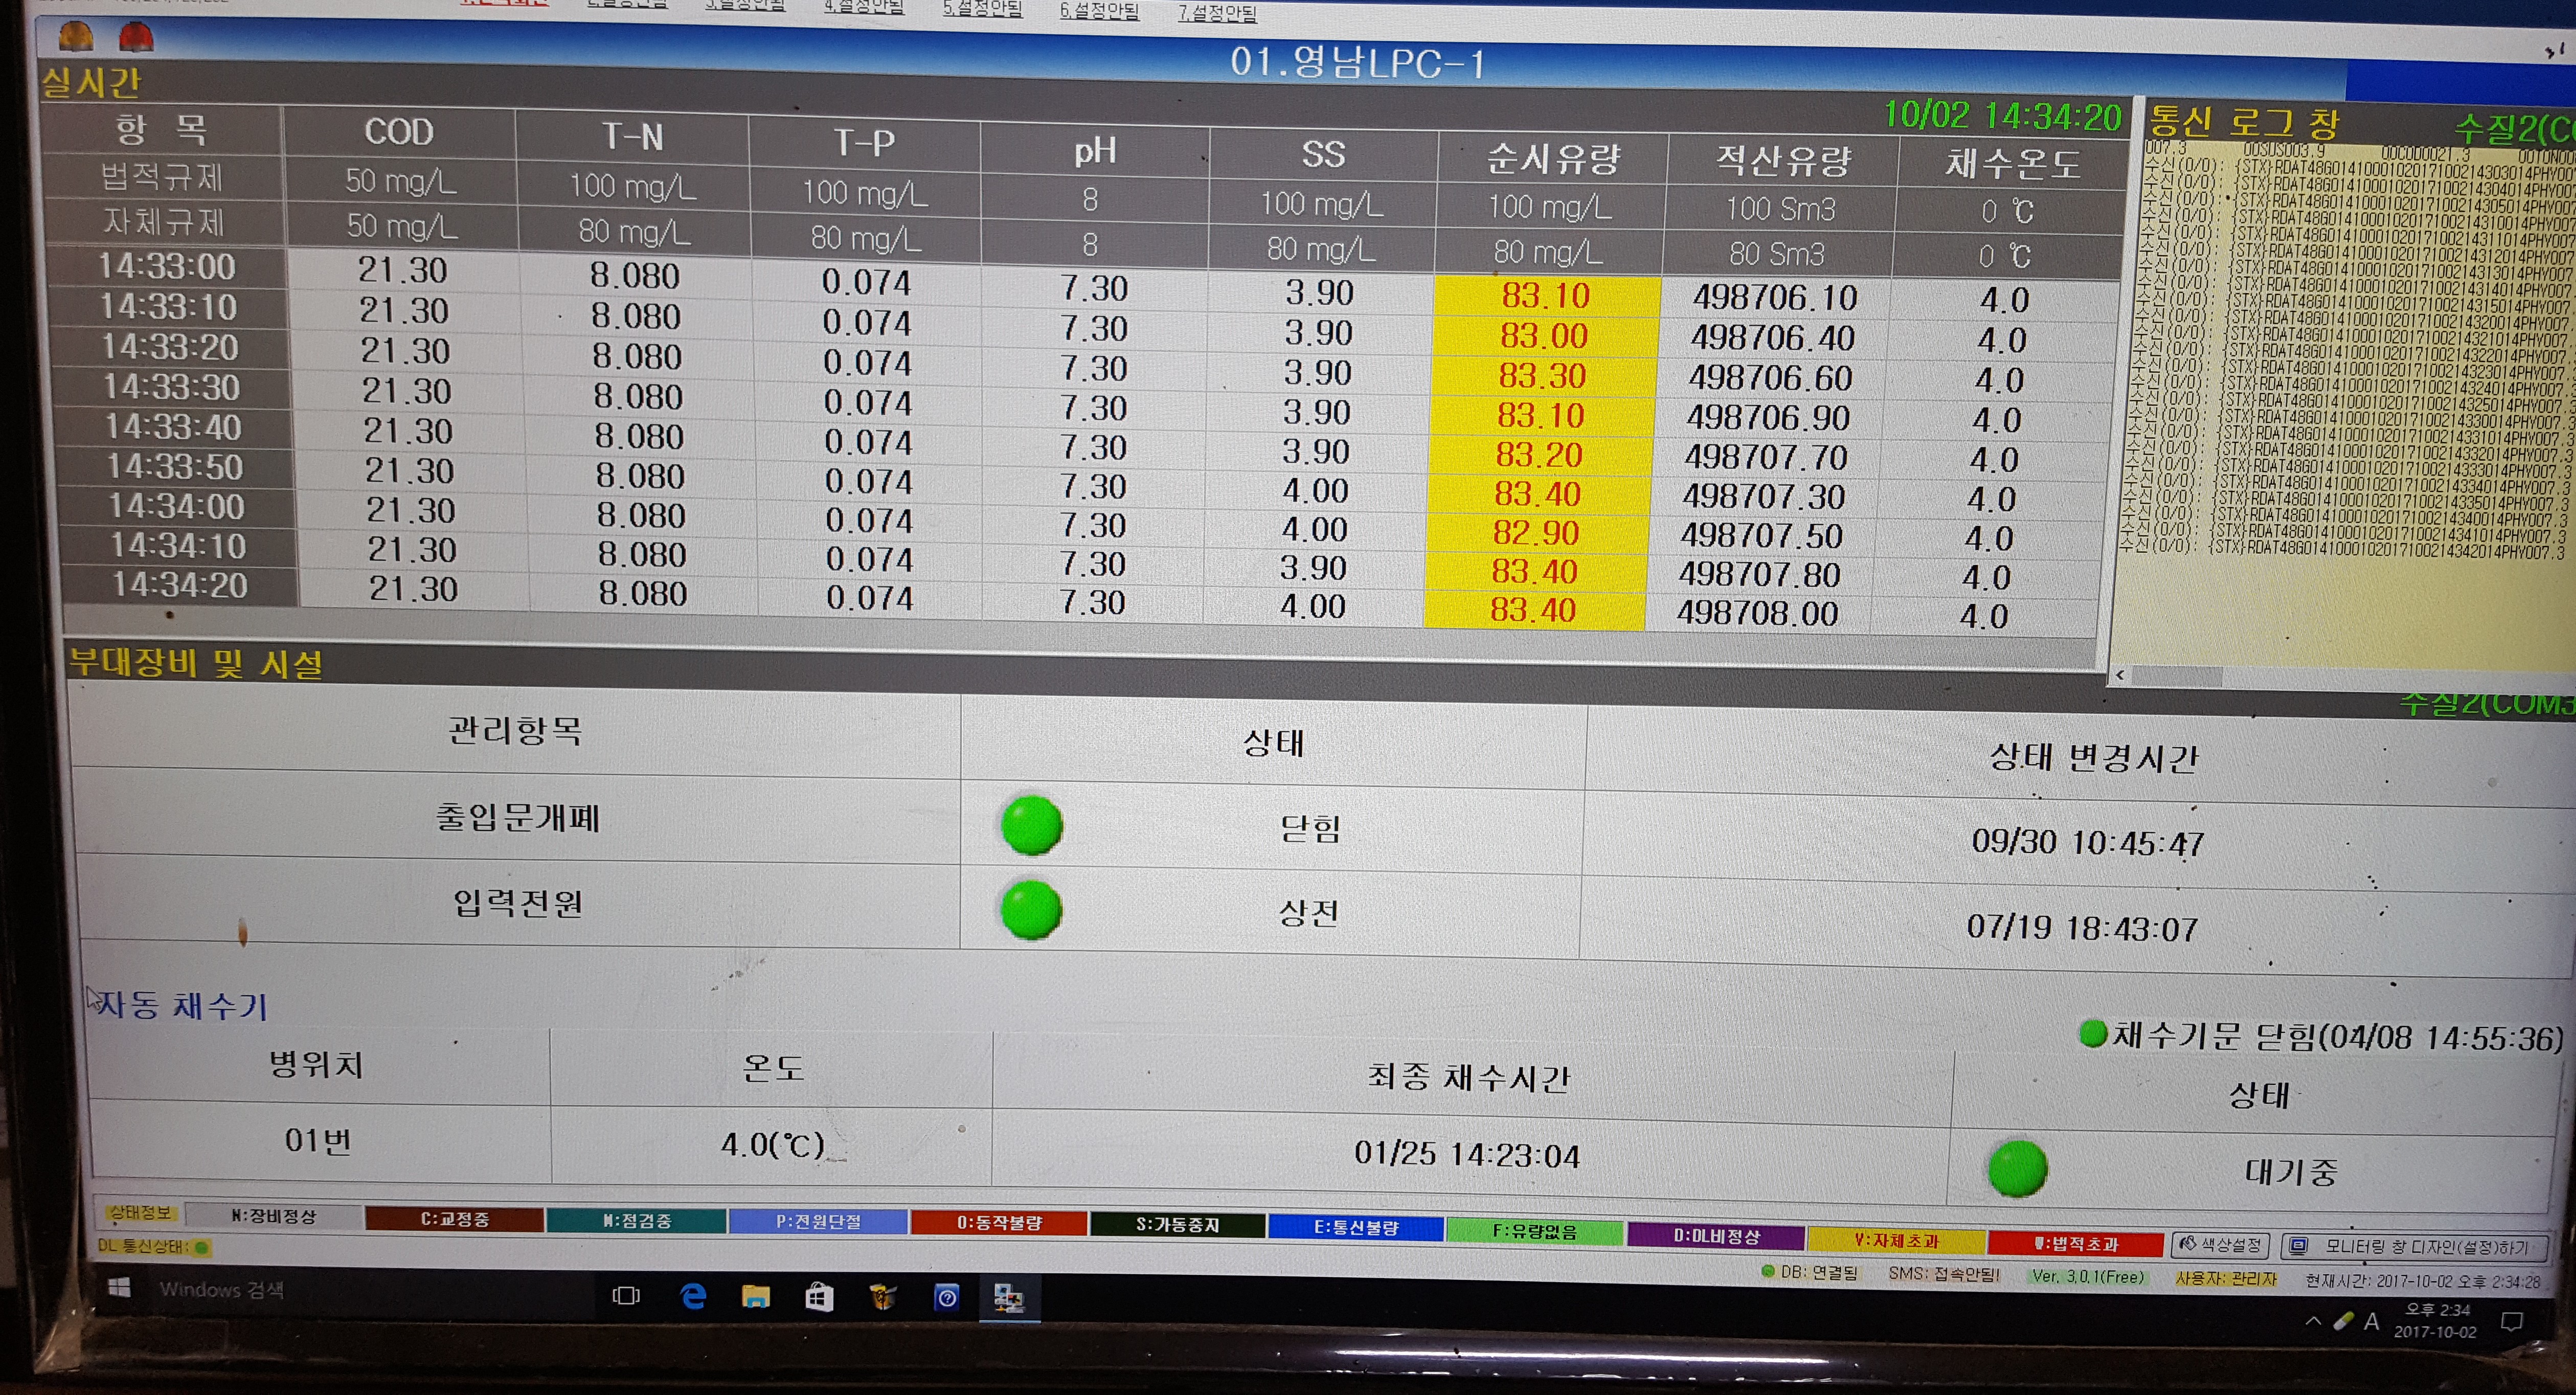The image size is (2576, 1395).
Task: Click the red siren alarm icon
Action: click(136, 37)
